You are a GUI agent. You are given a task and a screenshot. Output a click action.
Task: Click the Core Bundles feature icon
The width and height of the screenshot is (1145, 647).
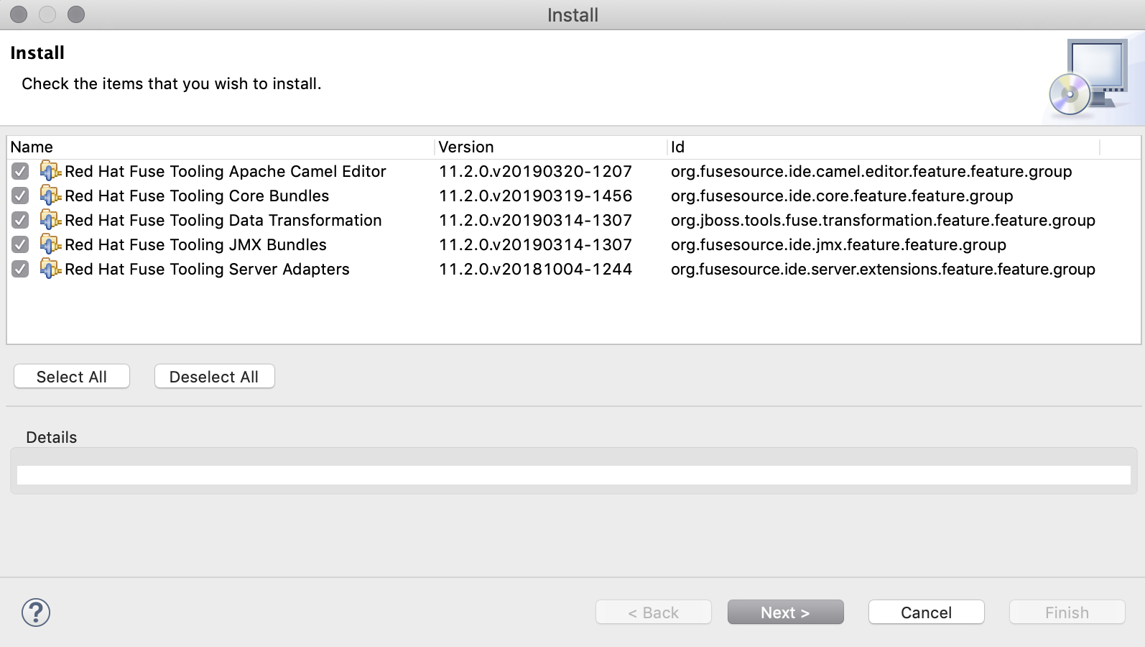(50, 196)
